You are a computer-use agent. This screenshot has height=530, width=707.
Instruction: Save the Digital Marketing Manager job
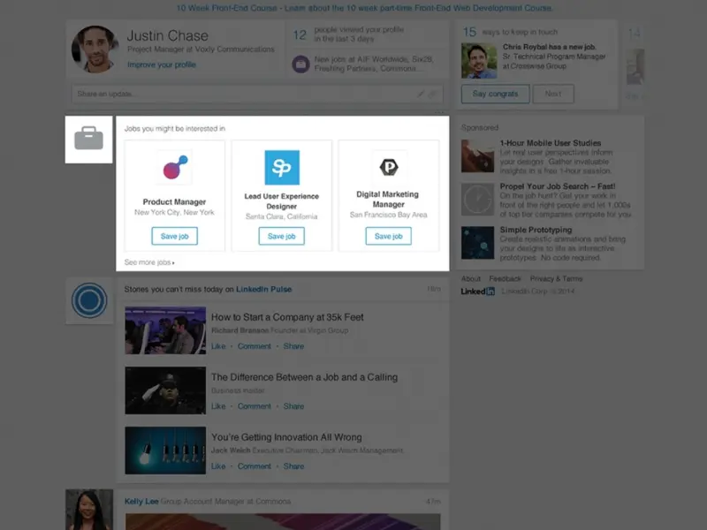click(388, 236)
